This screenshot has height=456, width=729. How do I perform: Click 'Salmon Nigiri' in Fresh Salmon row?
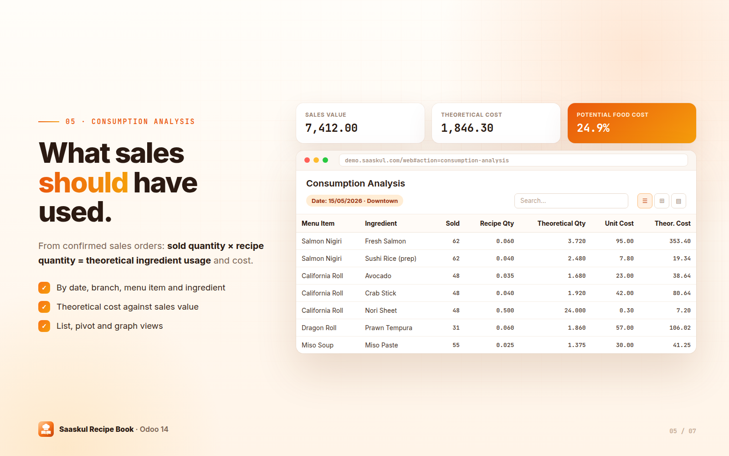(x=322, y=241)
